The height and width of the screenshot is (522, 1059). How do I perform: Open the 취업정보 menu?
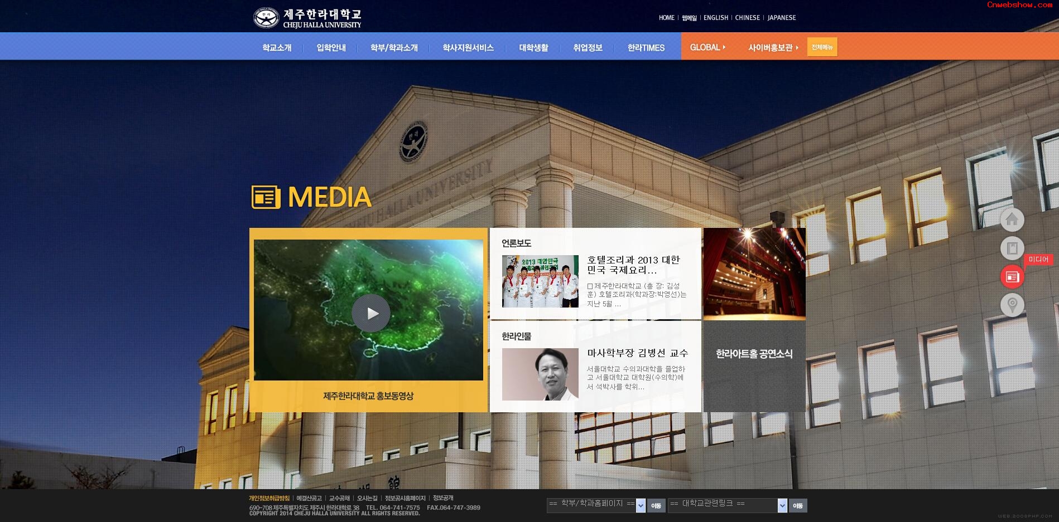(588, 48)
